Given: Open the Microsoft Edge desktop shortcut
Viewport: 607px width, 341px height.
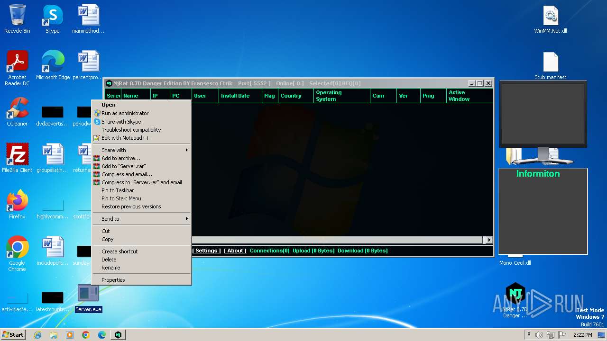Looking at the screenshot, I should click(53, 65).
